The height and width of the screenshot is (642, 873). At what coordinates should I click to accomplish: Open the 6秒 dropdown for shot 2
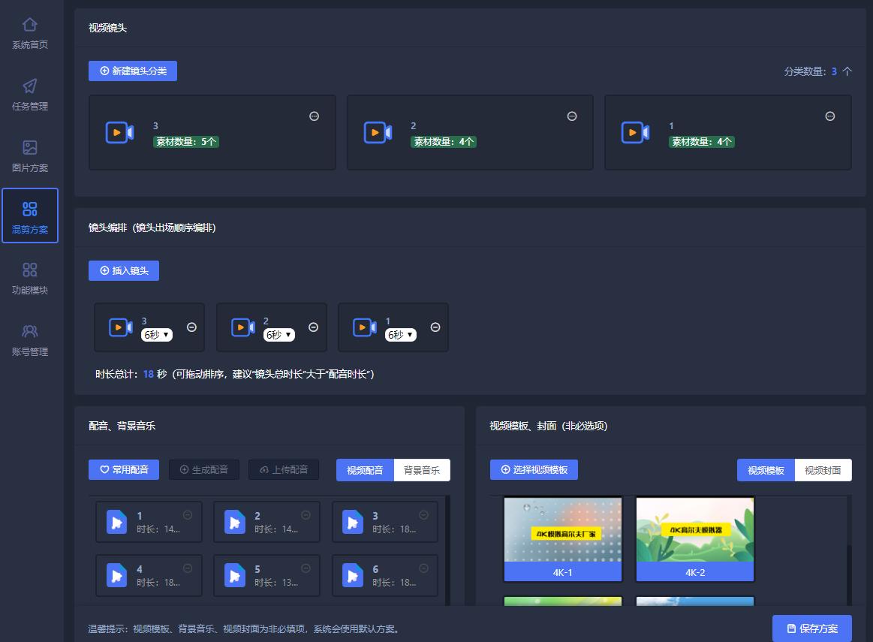278,335
